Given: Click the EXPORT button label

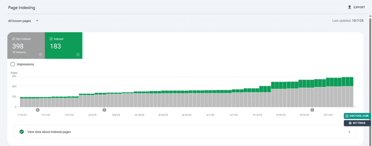Looking at the screenshot, I should point(359,7).
